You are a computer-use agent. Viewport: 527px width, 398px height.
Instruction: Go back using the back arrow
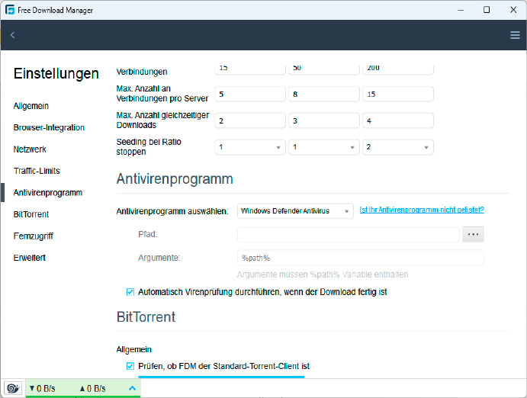coord(12,35)
